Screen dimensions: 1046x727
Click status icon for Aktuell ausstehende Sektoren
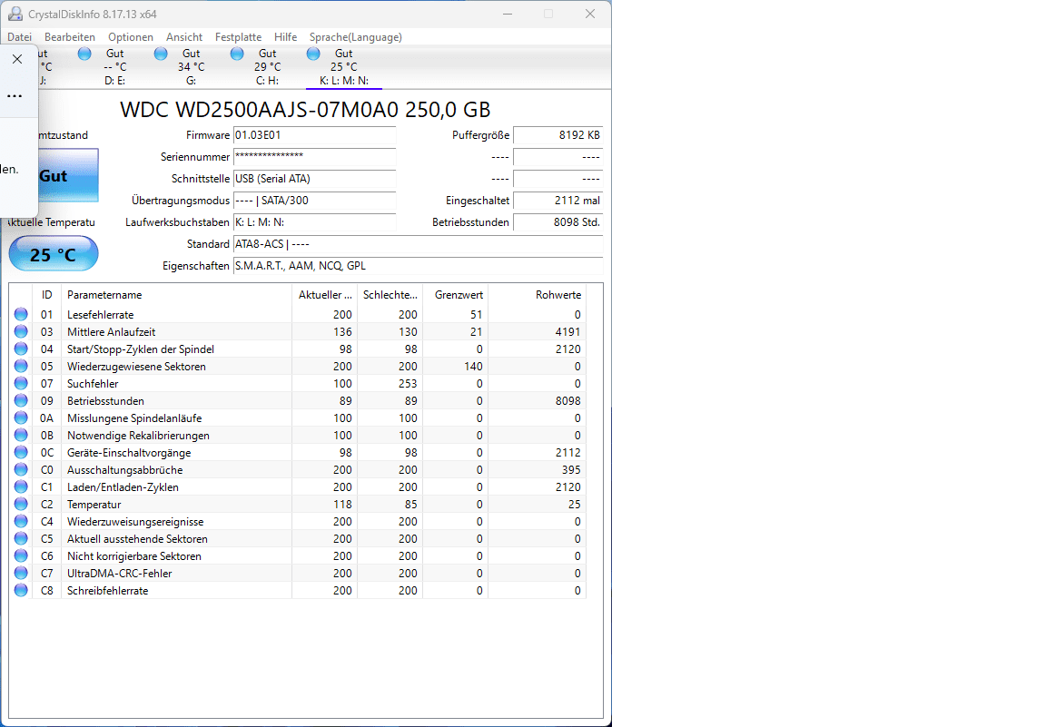coord(22,539)
